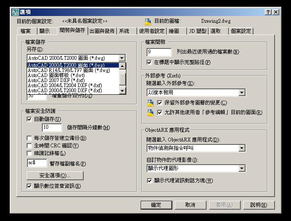The height and width of the screenshot is (221, 291).
Task: Collapse the 另存 format combo box arrow
Action: 122,58
